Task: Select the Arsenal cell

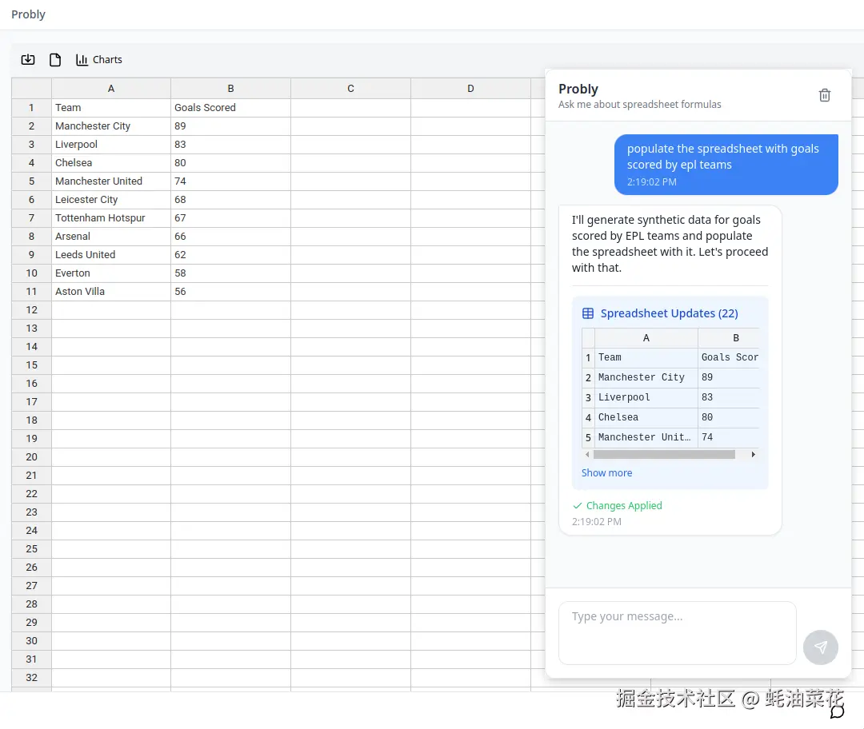Action: click(111, 237)
